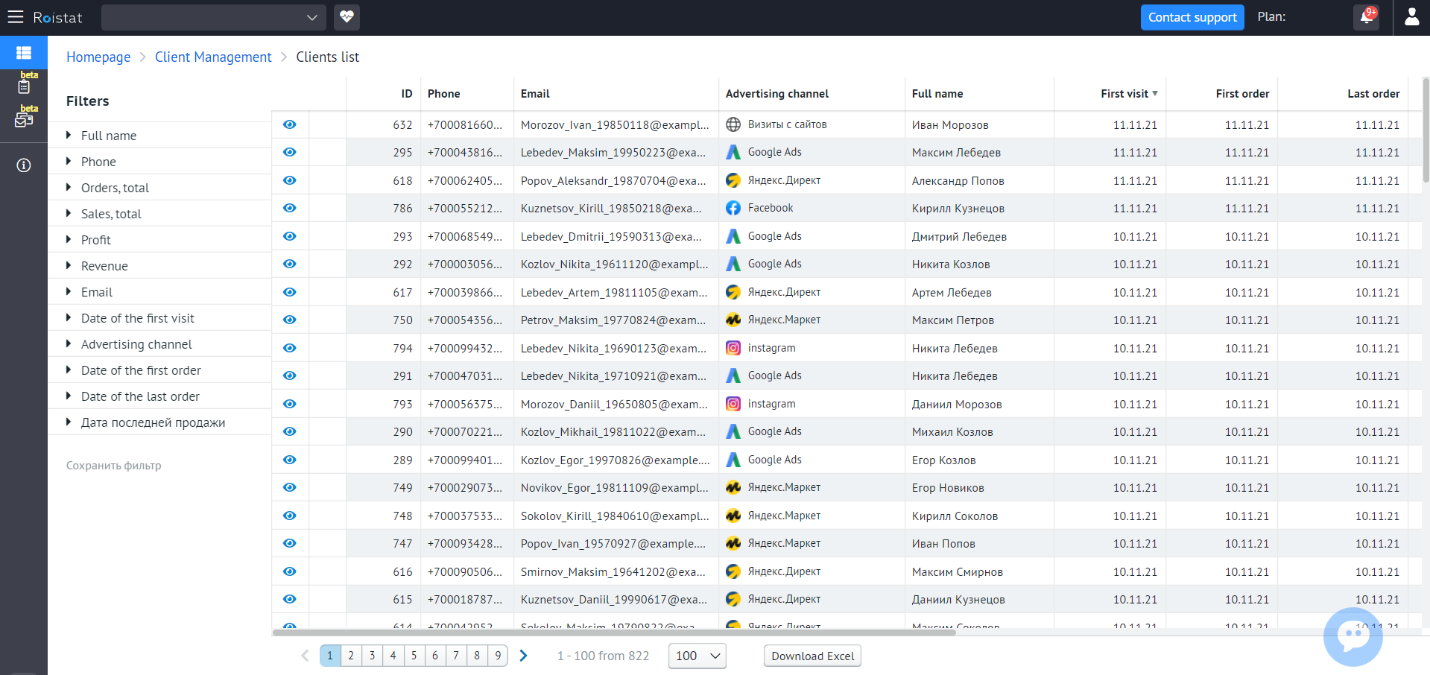Screen dimensions: 1430x675
Task: Click the name Кирилл Кузнецов
Action: coord(958,209)
